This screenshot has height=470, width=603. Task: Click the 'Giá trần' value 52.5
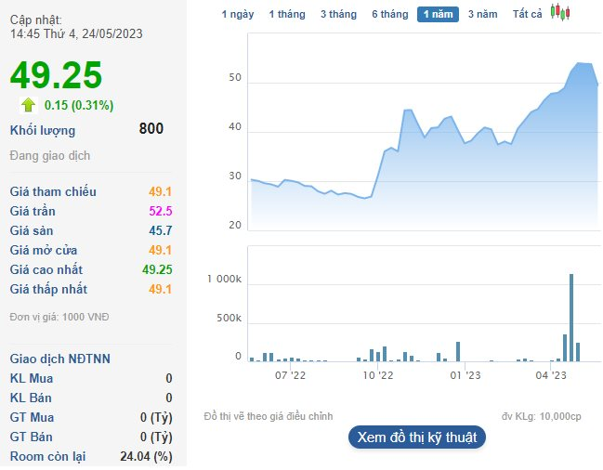pyautogui.click(x=161, y=211)
